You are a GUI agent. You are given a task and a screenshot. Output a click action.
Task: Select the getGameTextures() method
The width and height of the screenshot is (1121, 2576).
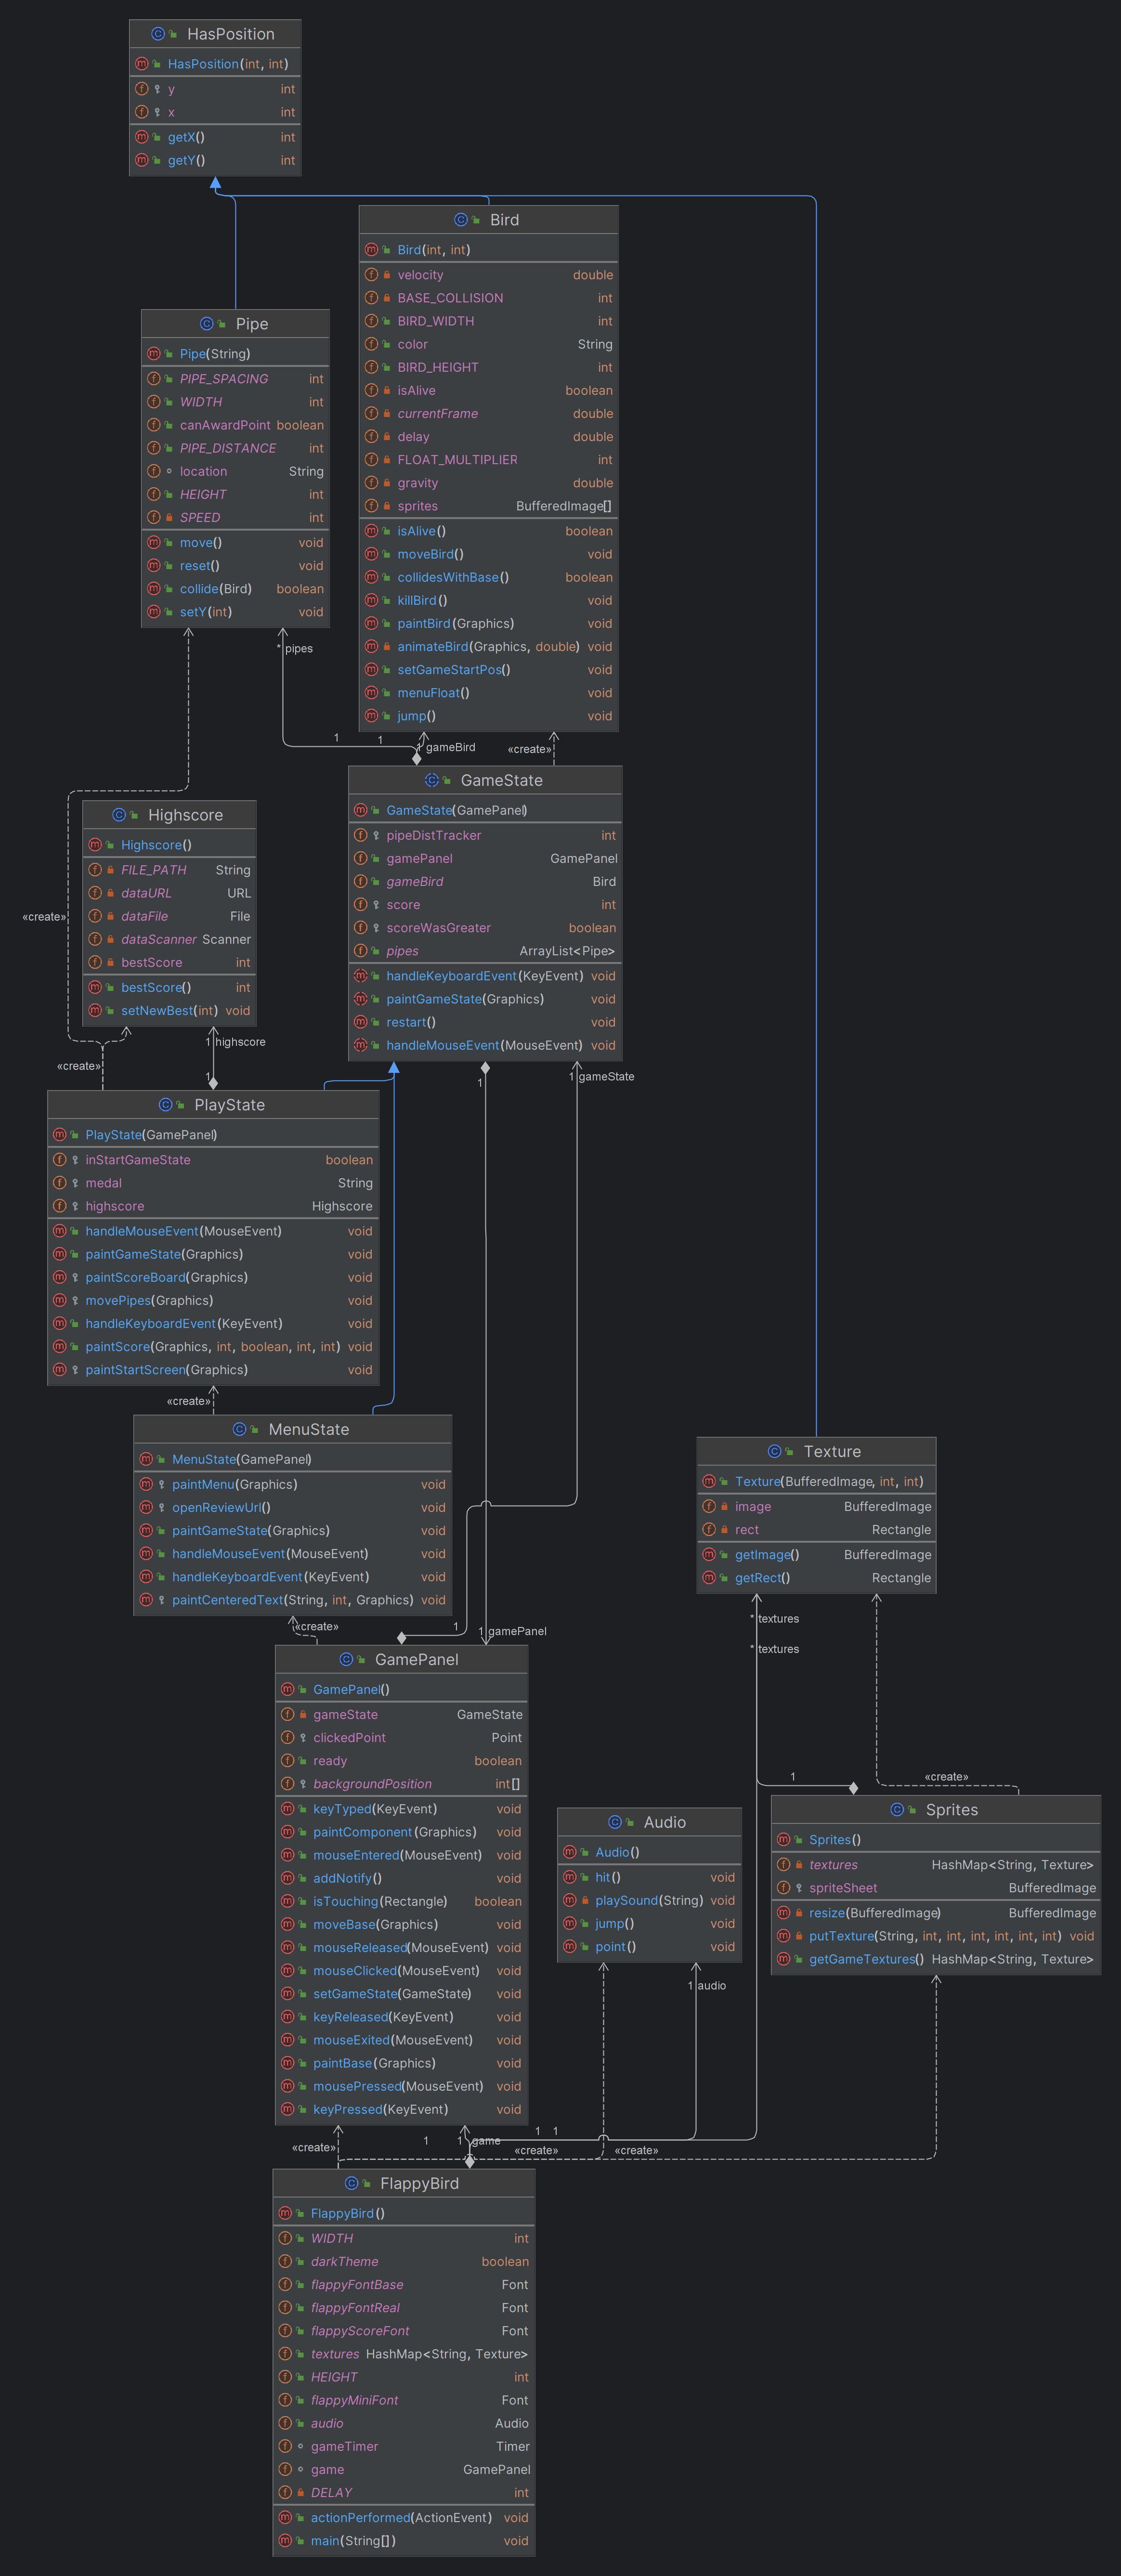pyautogui.click(x=936, y=1959)
